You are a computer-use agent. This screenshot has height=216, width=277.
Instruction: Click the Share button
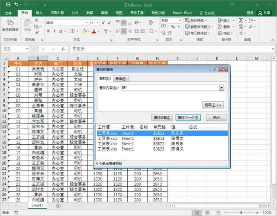pyautogui.click(x=264, y=13)
